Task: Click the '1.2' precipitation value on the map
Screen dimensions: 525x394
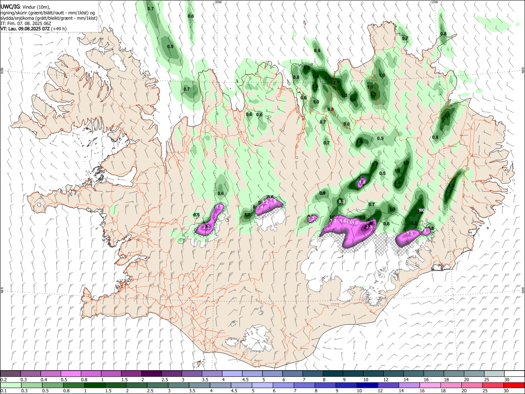Action: pos(406,163)
